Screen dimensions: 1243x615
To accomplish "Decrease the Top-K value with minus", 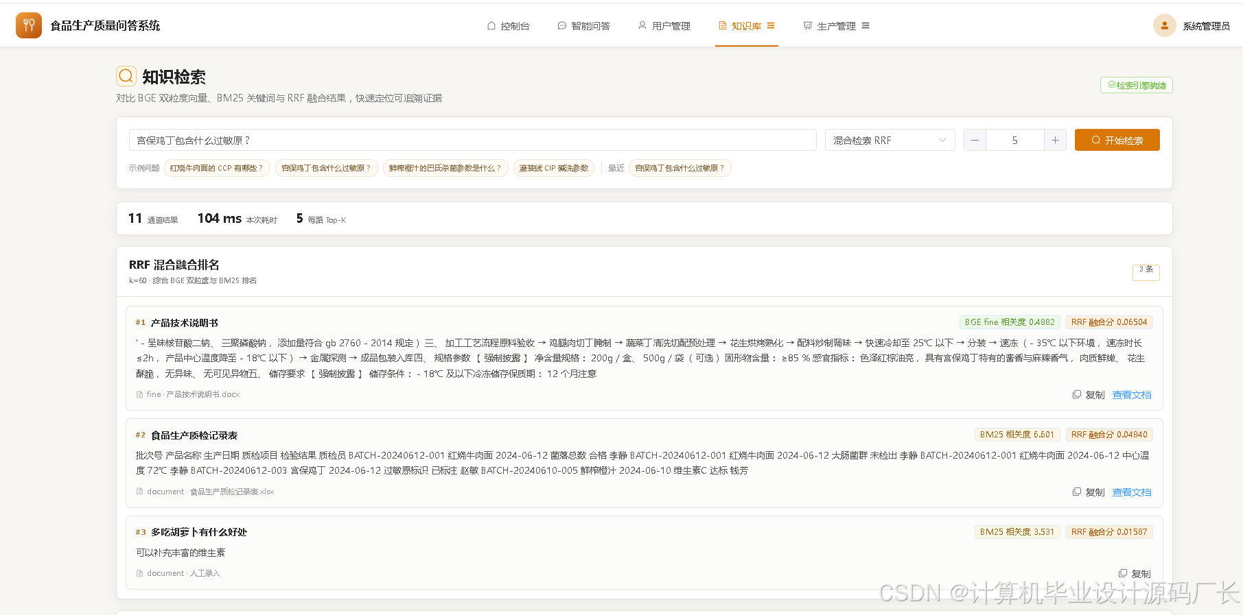I will (975, 140).
